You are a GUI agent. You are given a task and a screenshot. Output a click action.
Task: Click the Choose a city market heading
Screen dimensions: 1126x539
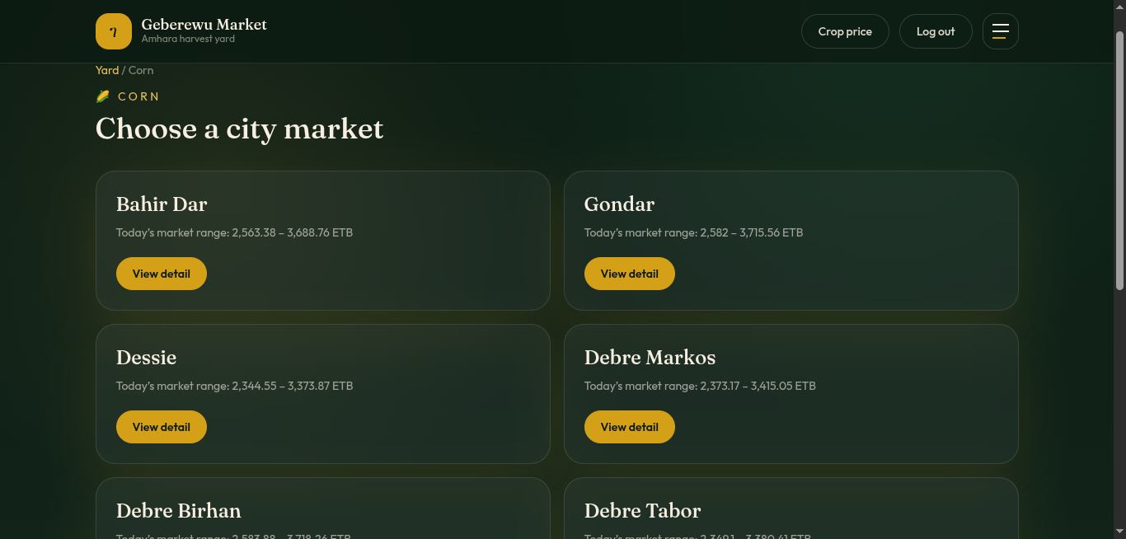(x=240, y=129)
